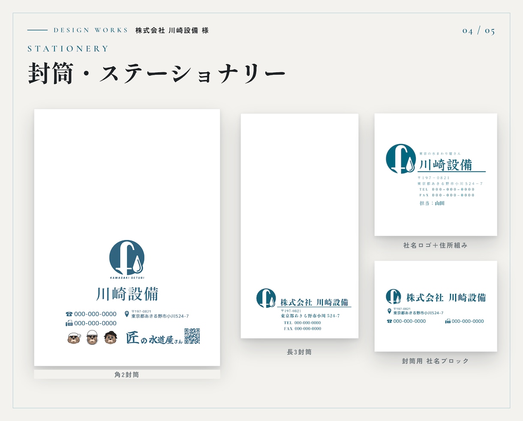Click the large 川崎設備 name on the 角2 envelope
The image size is (523, 421).
[x=127, y=294]
